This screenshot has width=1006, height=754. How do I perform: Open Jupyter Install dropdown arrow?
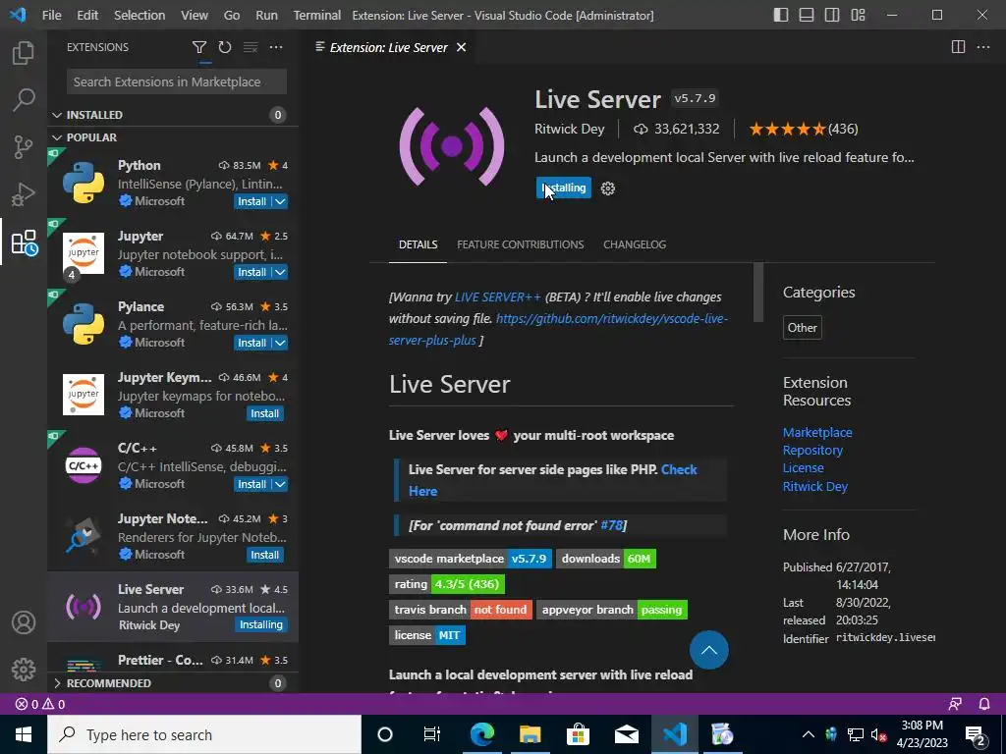pyautogui.click(x=280, y=272)
